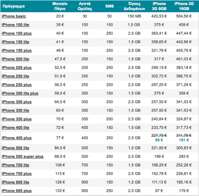The image size is (199, 196).
Task: Open the iPhone 100 plus plan link
Action: (17, 33)
